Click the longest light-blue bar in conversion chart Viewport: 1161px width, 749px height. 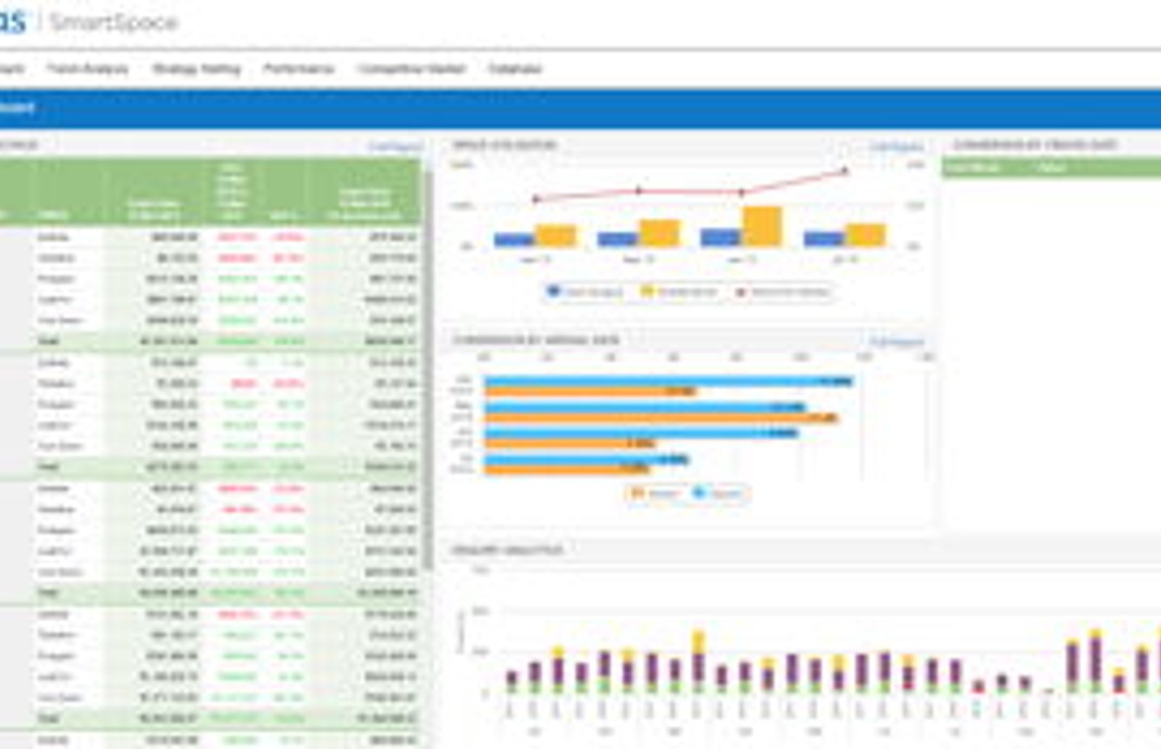pyautogui.click(x=668, y=381)
